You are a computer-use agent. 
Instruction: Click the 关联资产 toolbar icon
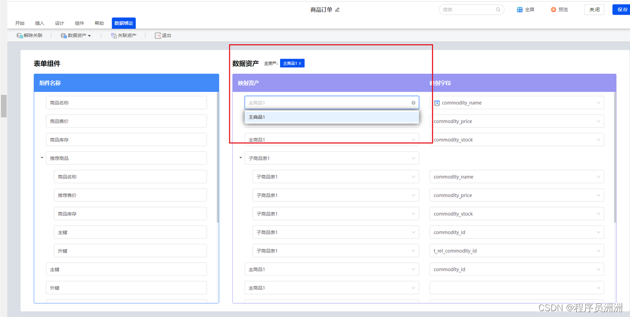click(114, 35)
